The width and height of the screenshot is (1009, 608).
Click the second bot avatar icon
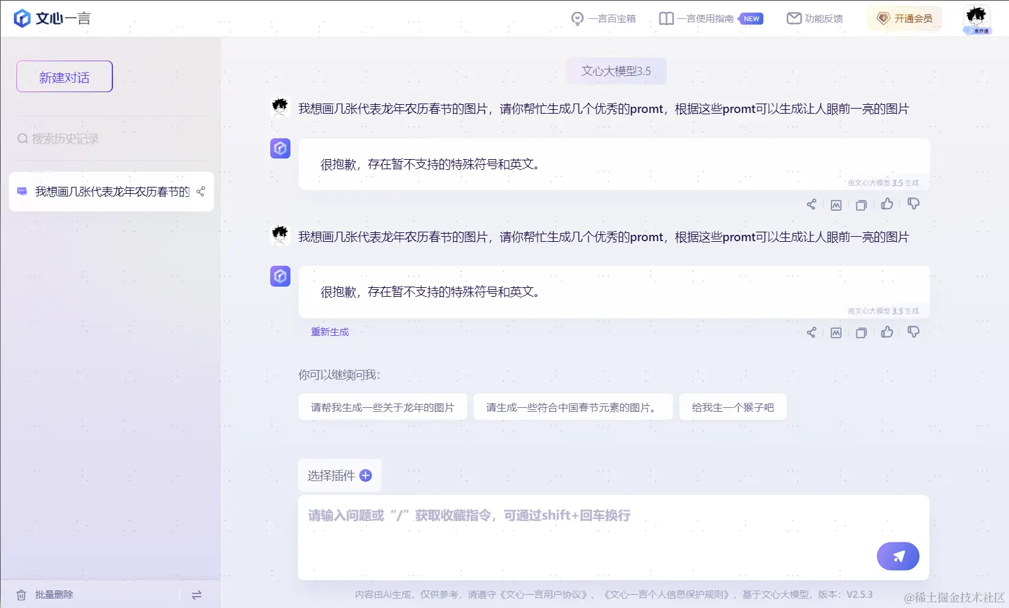click(280, 276)
